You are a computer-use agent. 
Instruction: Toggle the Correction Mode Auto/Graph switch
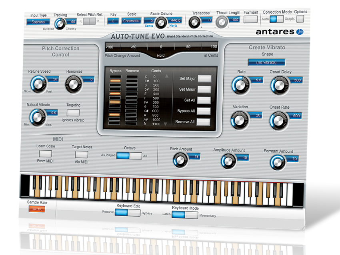[x=277, y=19]
